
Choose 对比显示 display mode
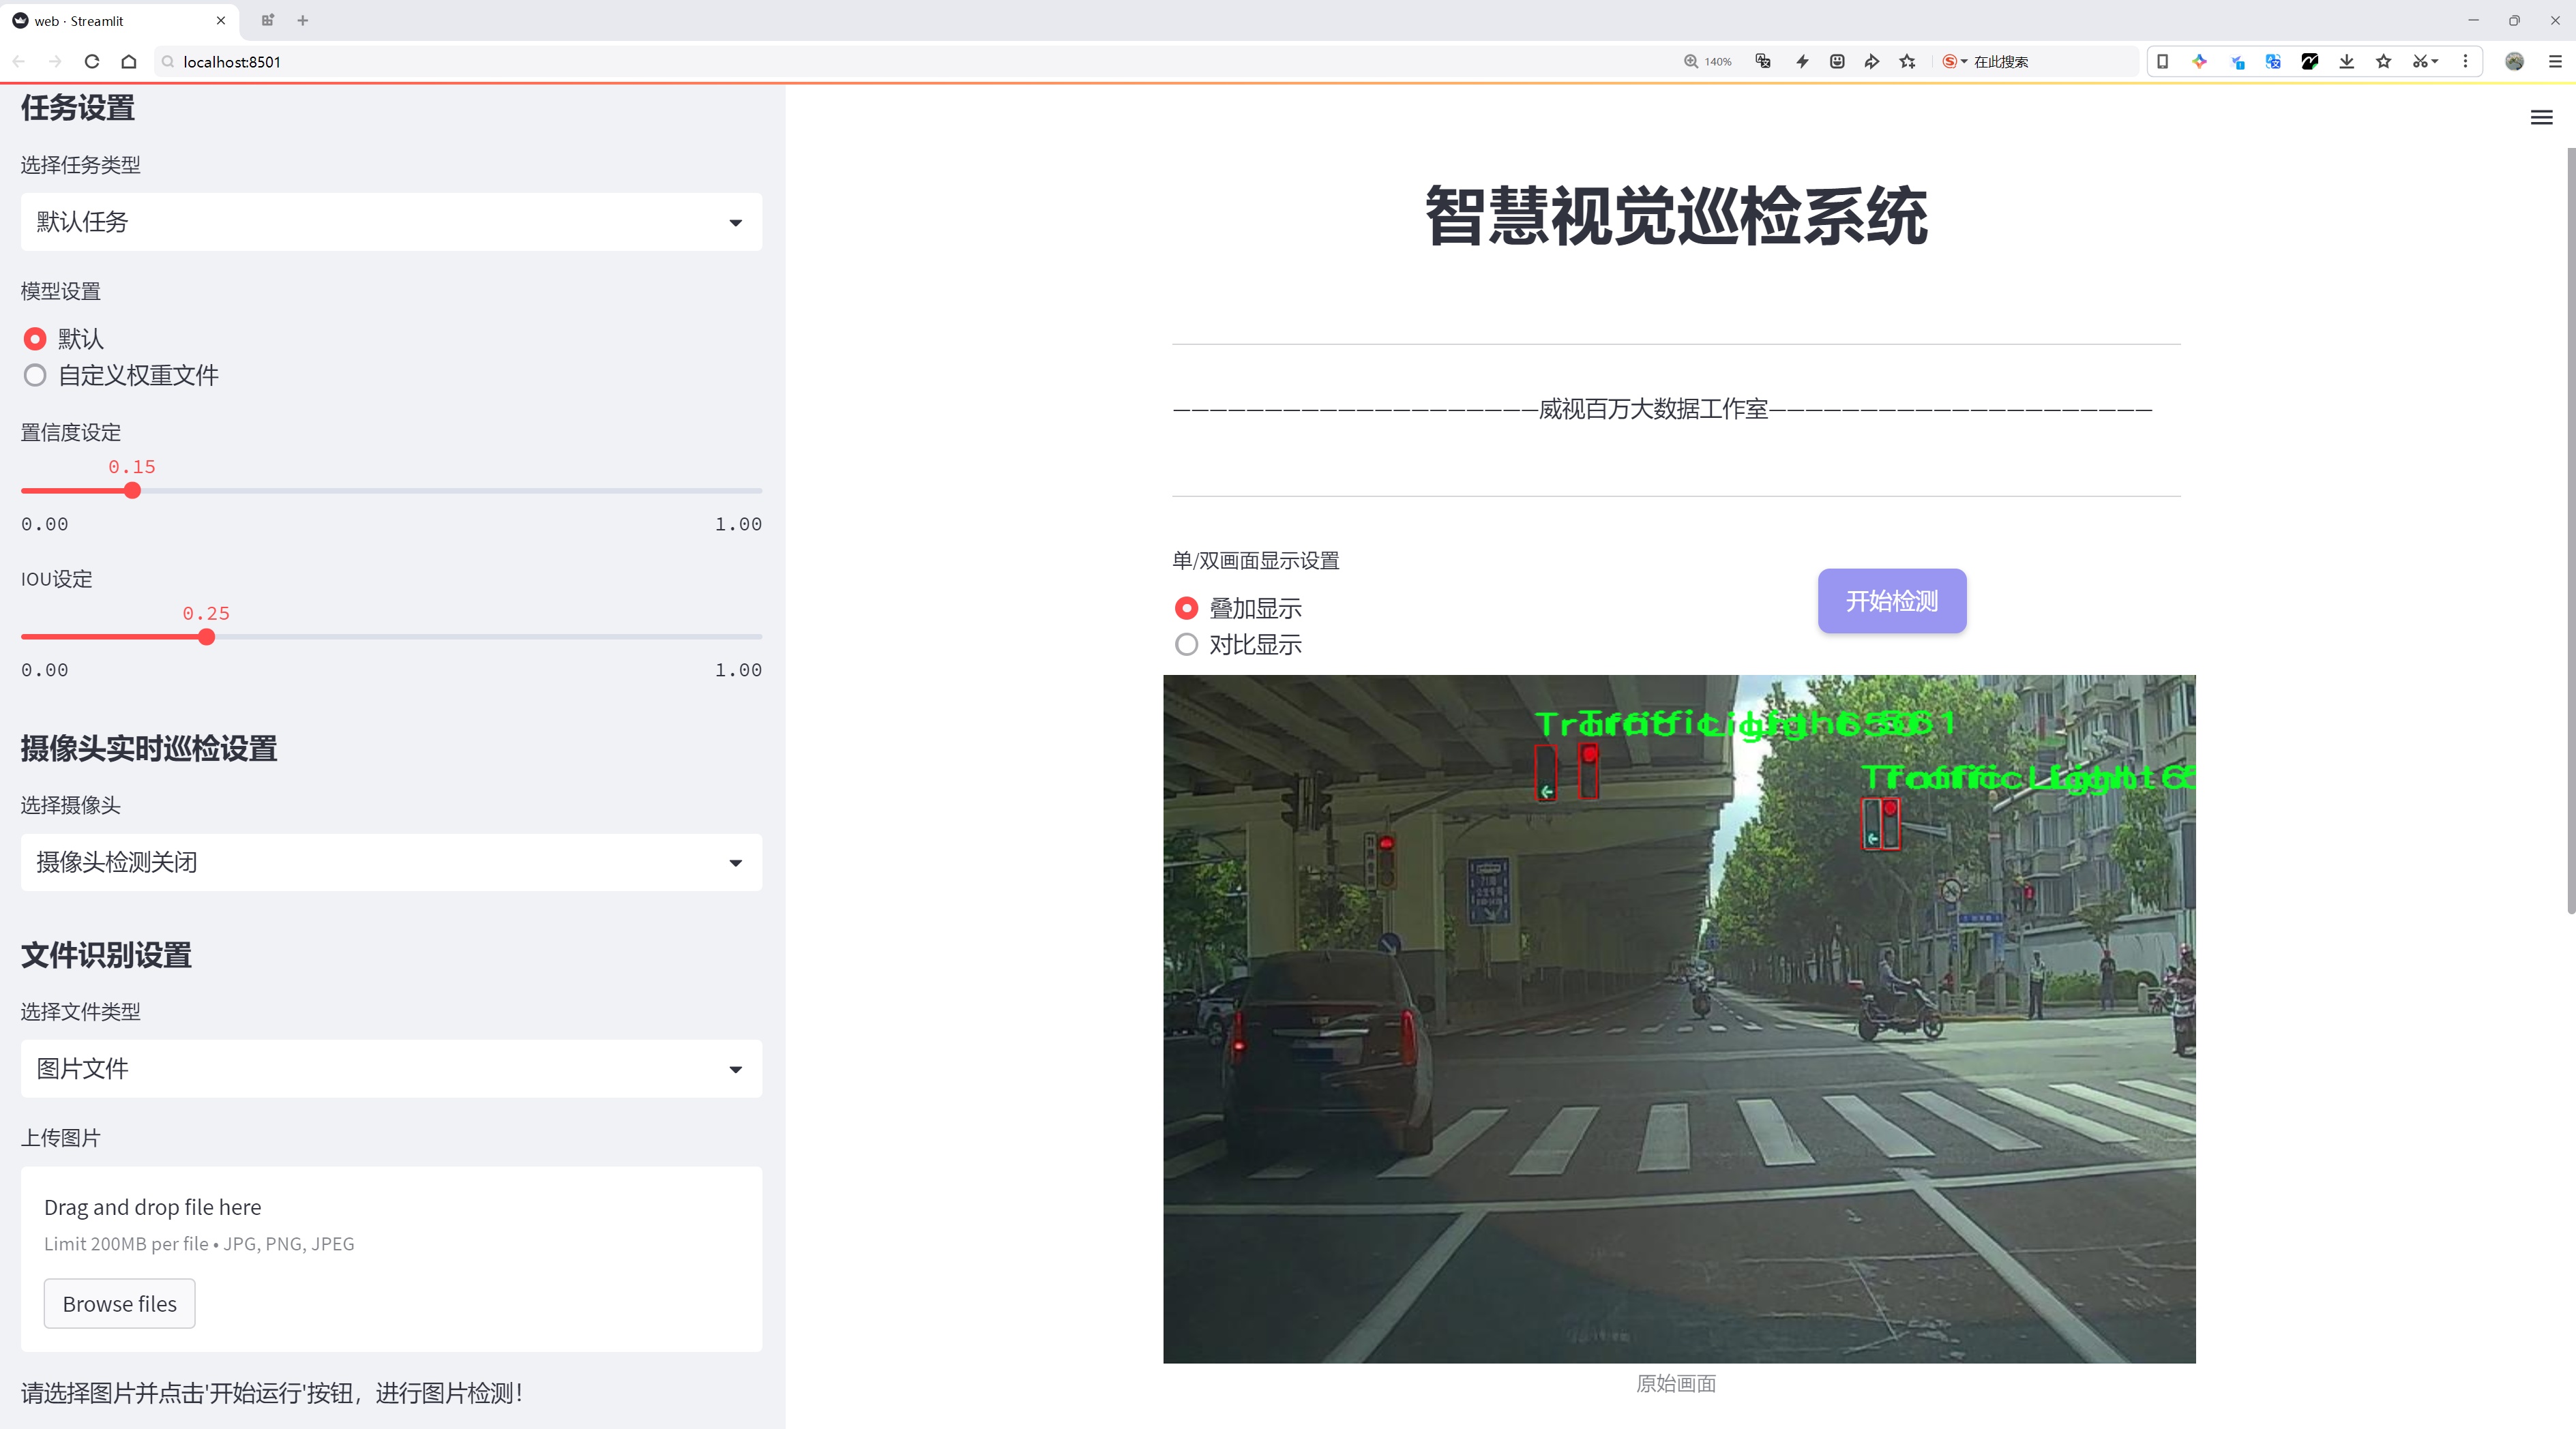click(x=1186, y=644)
